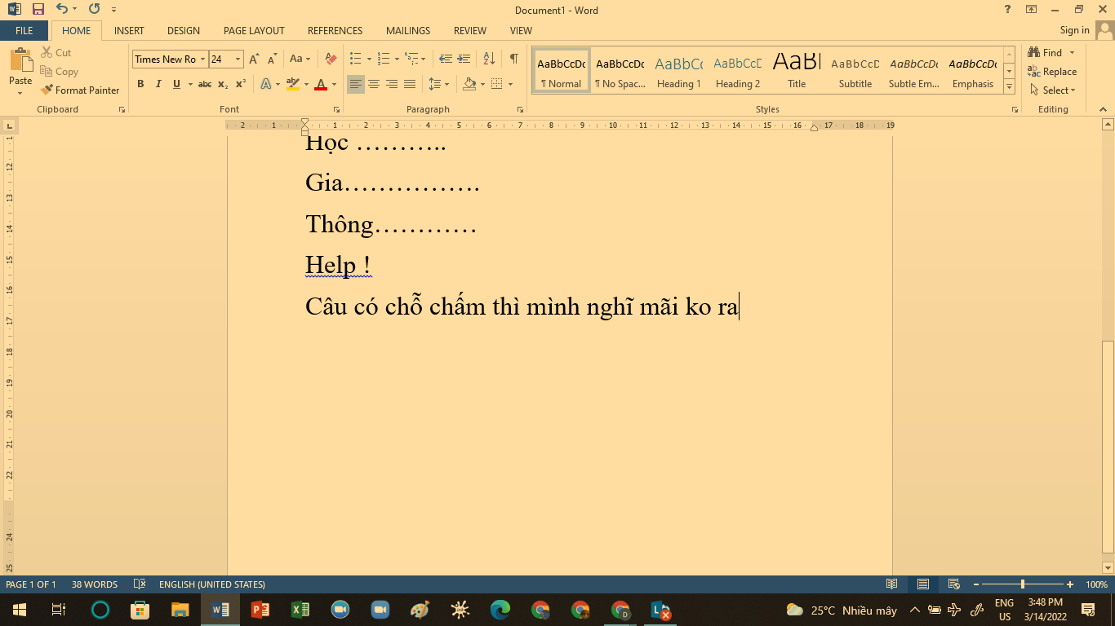Open the Borders dropdown arrow
The width and height of the screenshot is (1115, 626).
[x=511, y=84]
